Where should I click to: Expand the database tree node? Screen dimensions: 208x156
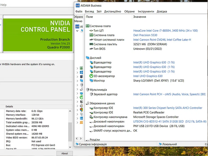(77, 118)
